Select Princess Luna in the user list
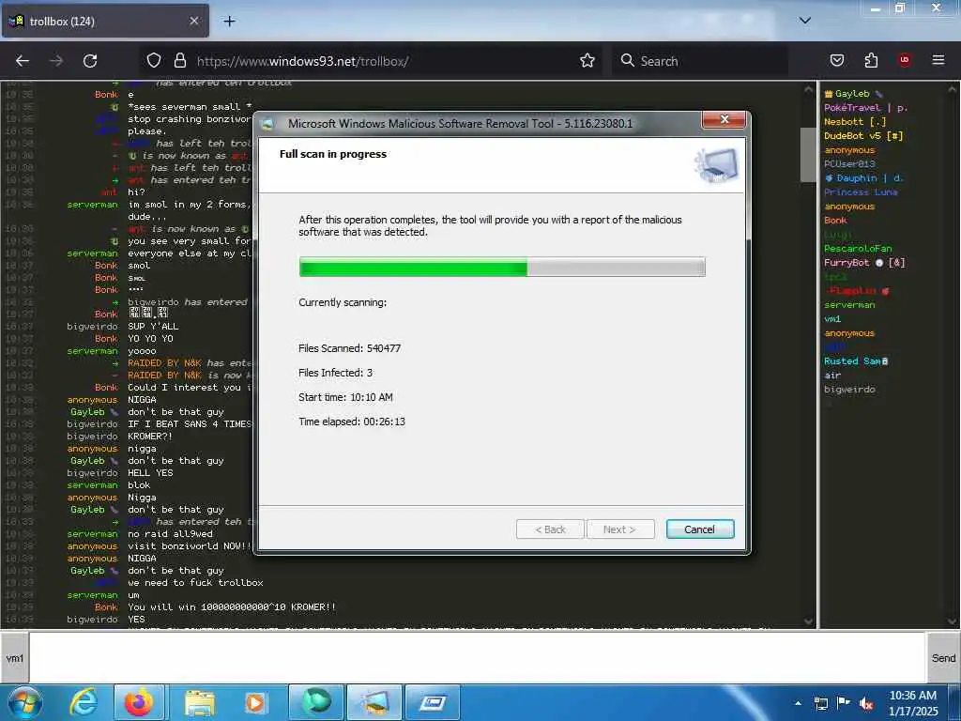961x721 pixels. coord(861,192)
